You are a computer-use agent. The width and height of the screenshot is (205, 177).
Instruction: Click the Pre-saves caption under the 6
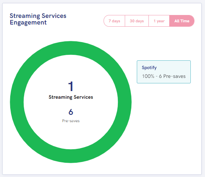click(x=71, y=121)
